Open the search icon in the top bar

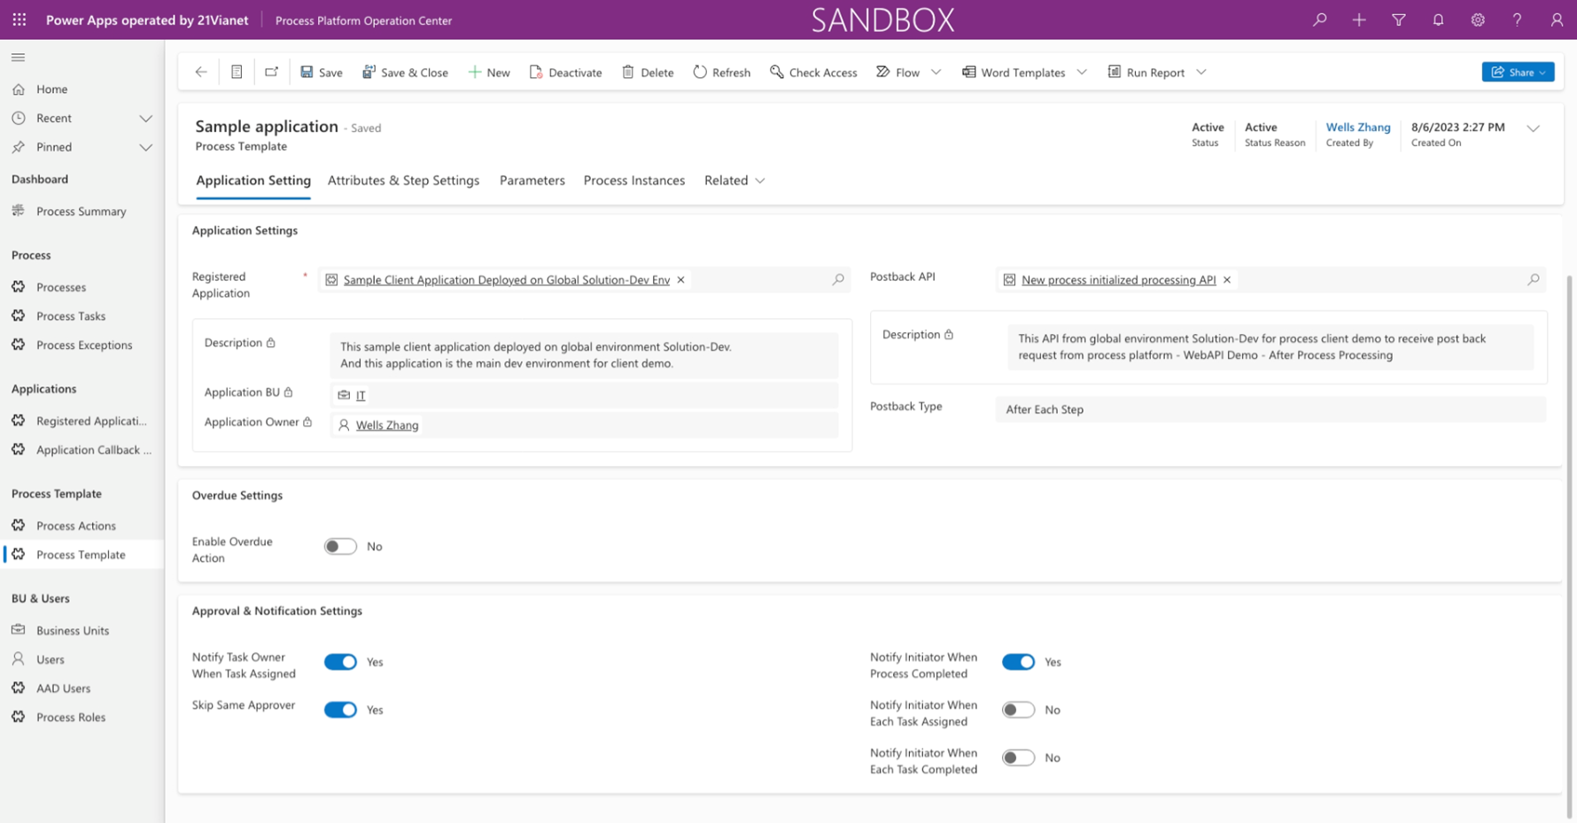pos(1319,19)
